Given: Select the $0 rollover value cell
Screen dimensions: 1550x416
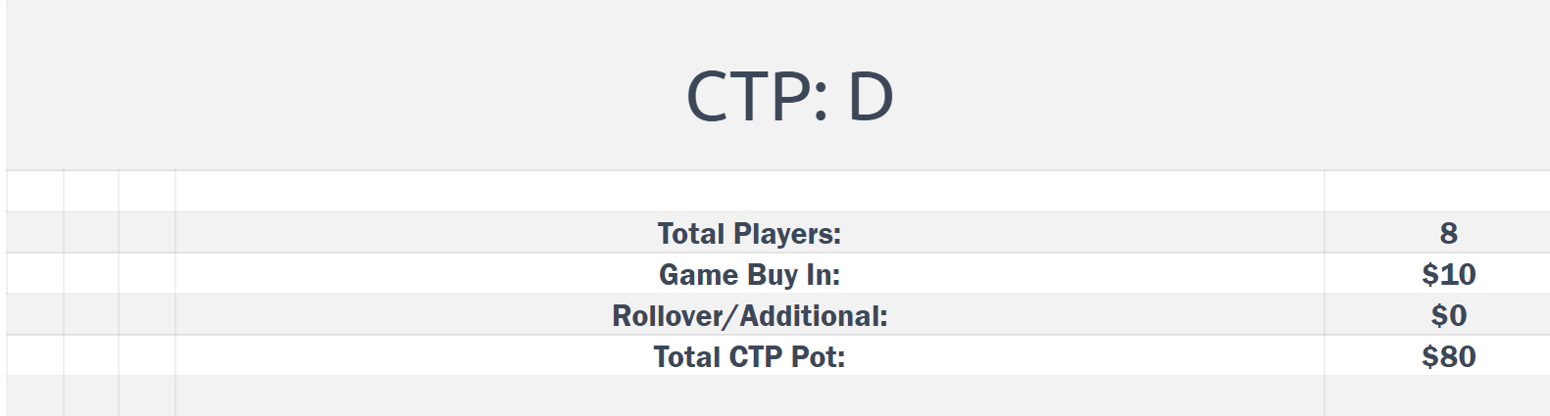Looking at the screenshot, I should (1447, 315).
